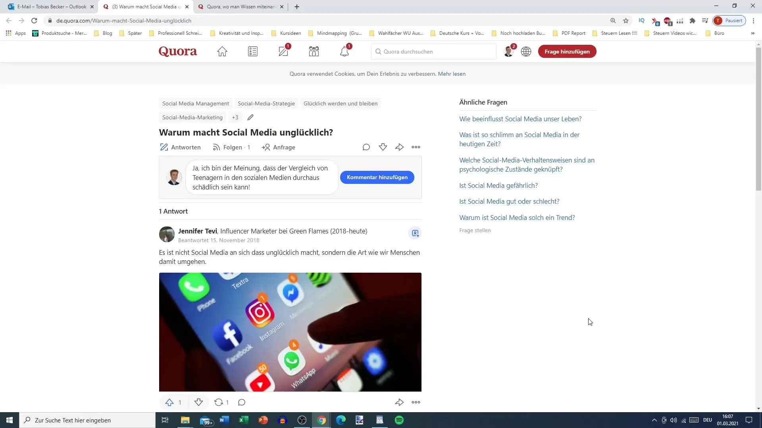Focus the Quora durchsuchen search box

(x=434, y=52)
